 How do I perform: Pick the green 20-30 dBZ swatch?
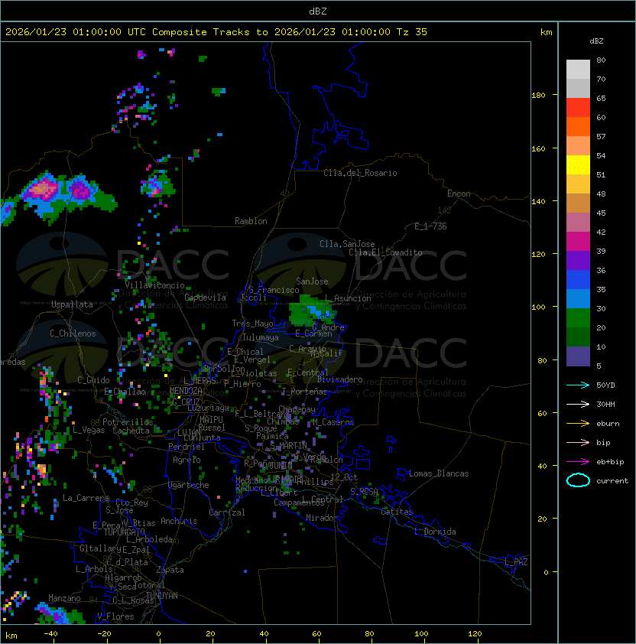[578, 318]
